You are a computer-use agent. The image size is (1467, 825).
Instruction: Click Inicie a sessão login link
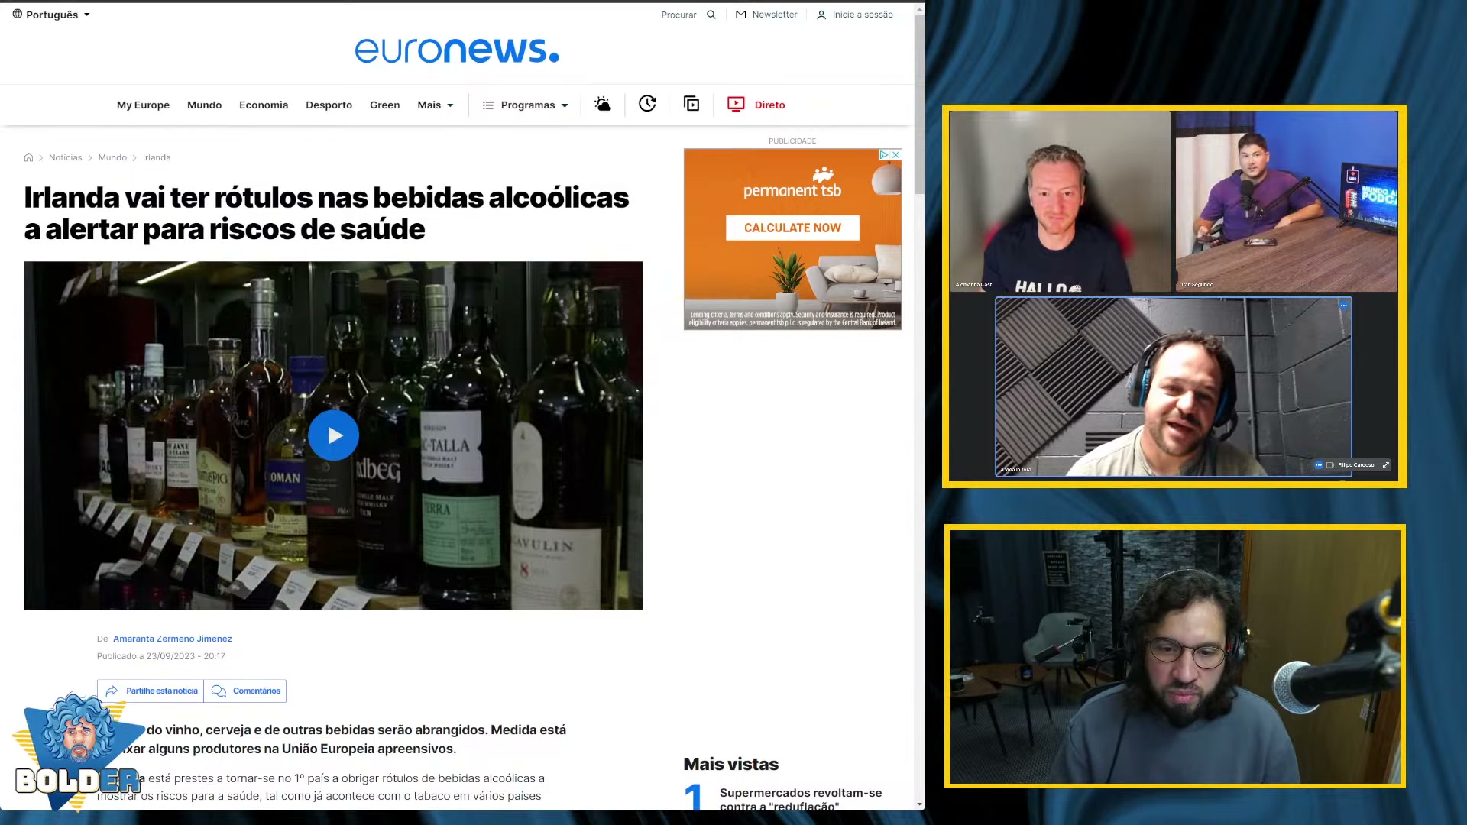[x=863, y=15]
